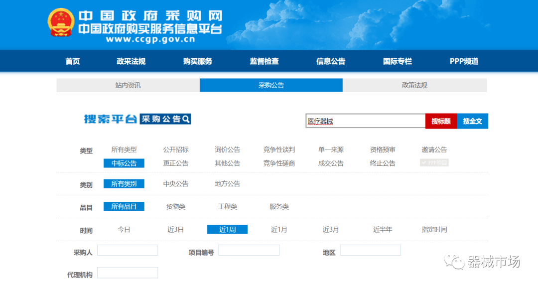Click the 代理机构 input field
Image resolution: width=538 pixels, height=285 pixels.
[128, 273]
